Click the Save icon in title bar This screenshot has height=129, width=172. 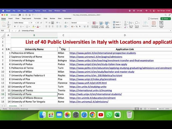click(26, 15)
